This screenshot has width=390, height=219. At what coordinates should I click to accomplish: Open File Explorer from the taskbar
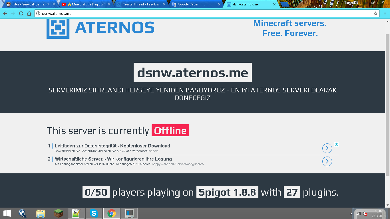[x=41, y=213]
